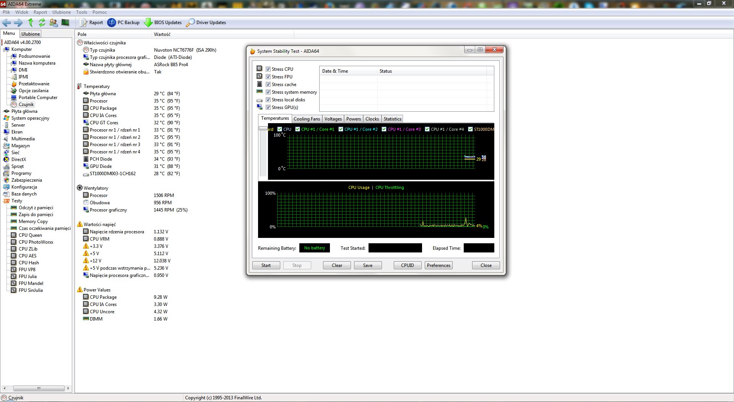The image size is (734, 402).
Task: Open PC Backup from toolbar
Action: (x=123, y=23)
